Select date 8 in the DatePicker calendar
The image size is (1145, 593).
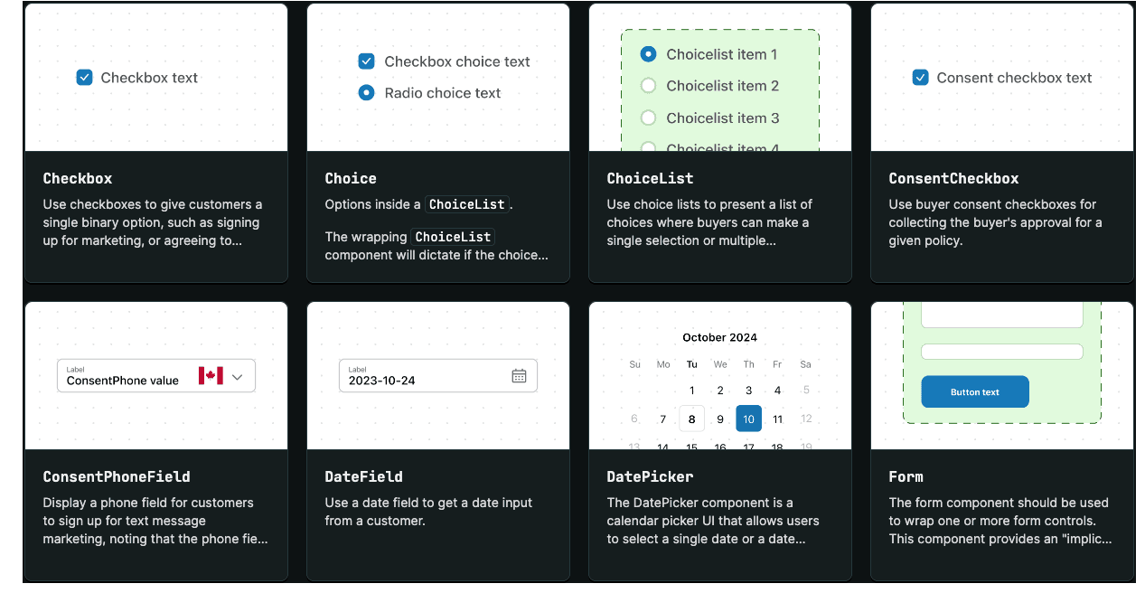691,418
